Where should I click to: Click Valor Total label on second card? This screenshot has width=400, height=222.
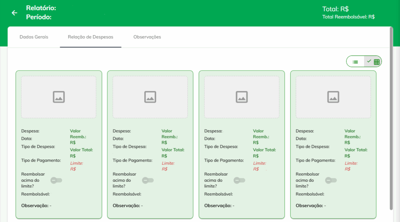(172, 150)
